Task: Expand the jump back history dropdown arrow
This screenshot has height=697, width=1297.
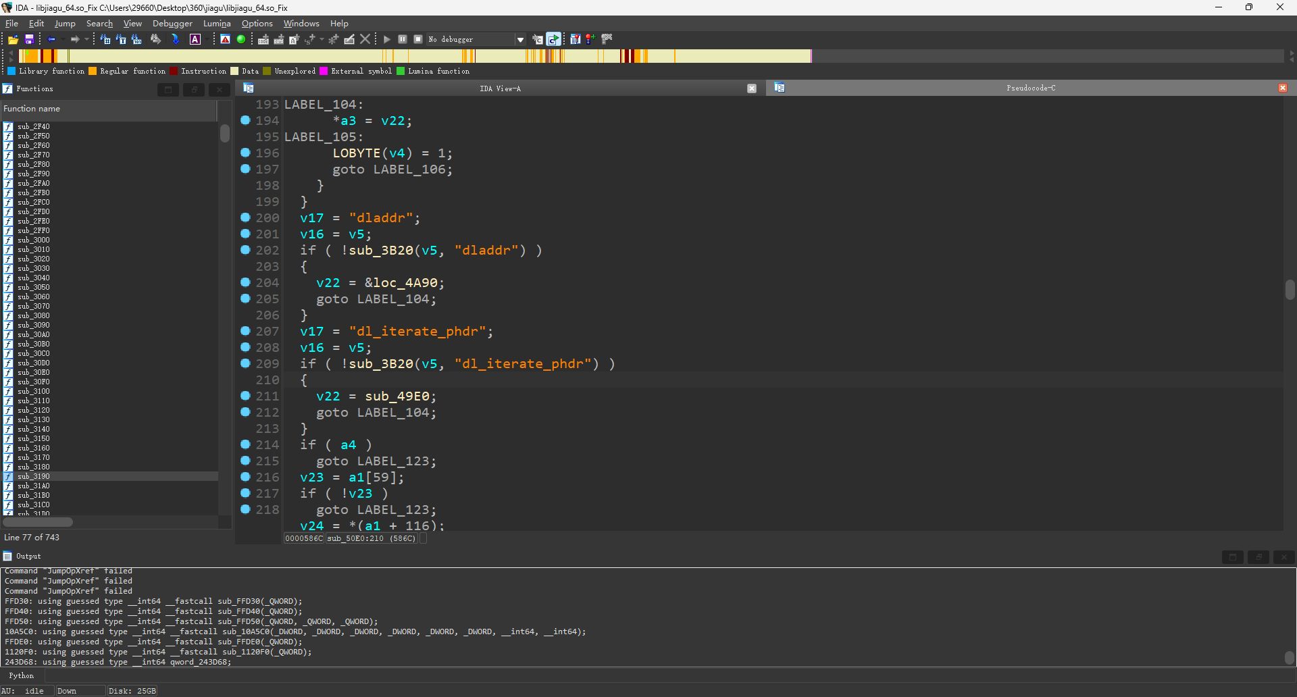Action: pos(62,39)
